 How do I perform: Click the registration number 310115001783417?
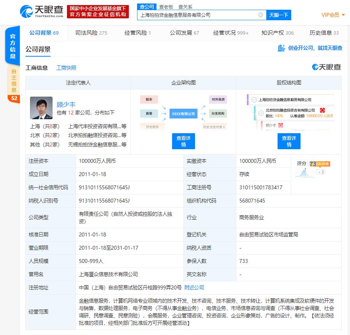point(261,187)
